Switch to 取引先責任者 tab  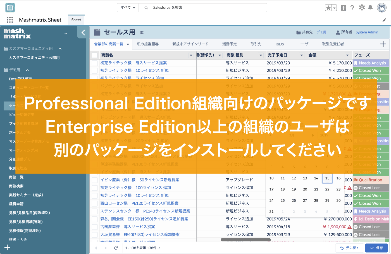coord(333,44)
